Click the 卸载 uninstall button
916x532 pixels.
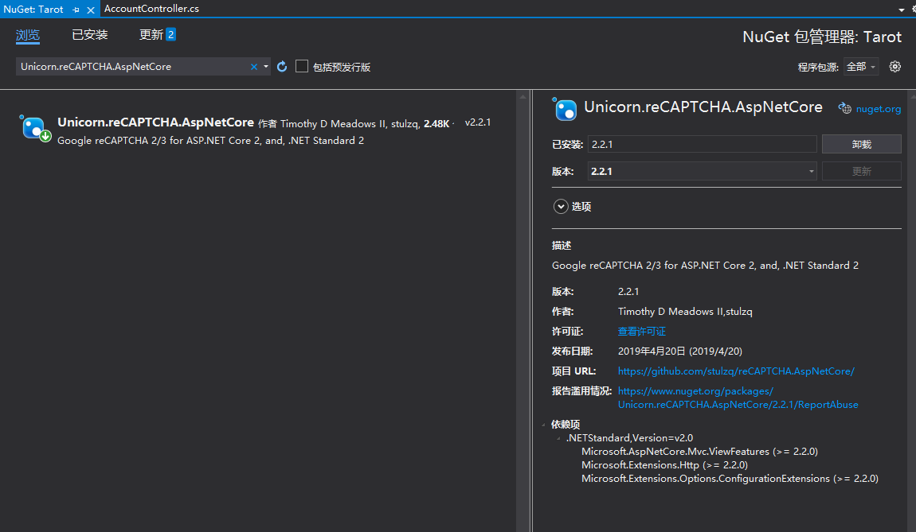pos(861,144)
